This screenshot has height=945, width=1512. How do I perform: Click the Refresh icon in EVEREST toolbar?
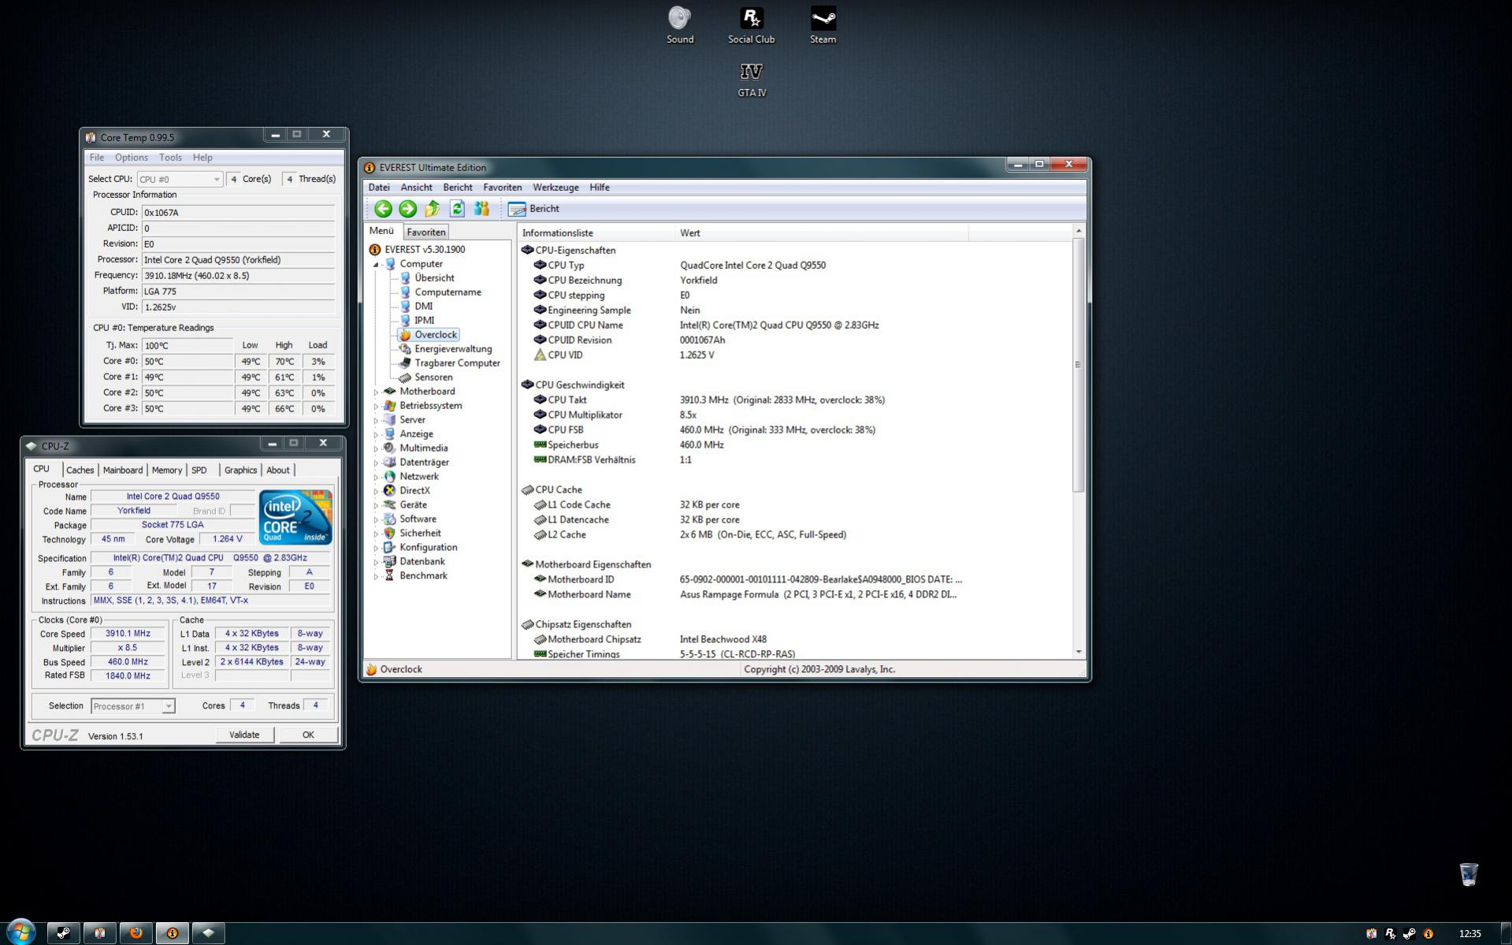click(x=457, y=209)
